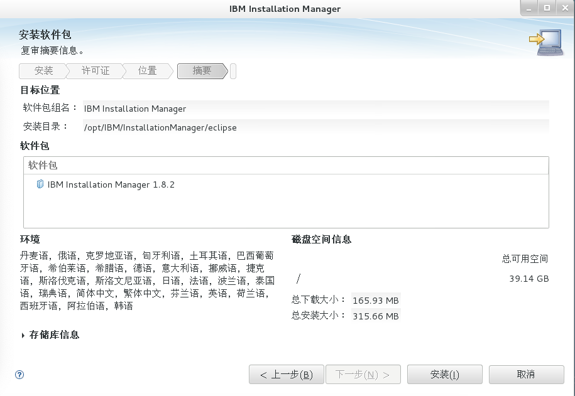Click the 安装目录 path /opt/IBM/InstallationManager/eclipse
The width and height of the screenshot is (575, 396).
[x=315, y=127]
